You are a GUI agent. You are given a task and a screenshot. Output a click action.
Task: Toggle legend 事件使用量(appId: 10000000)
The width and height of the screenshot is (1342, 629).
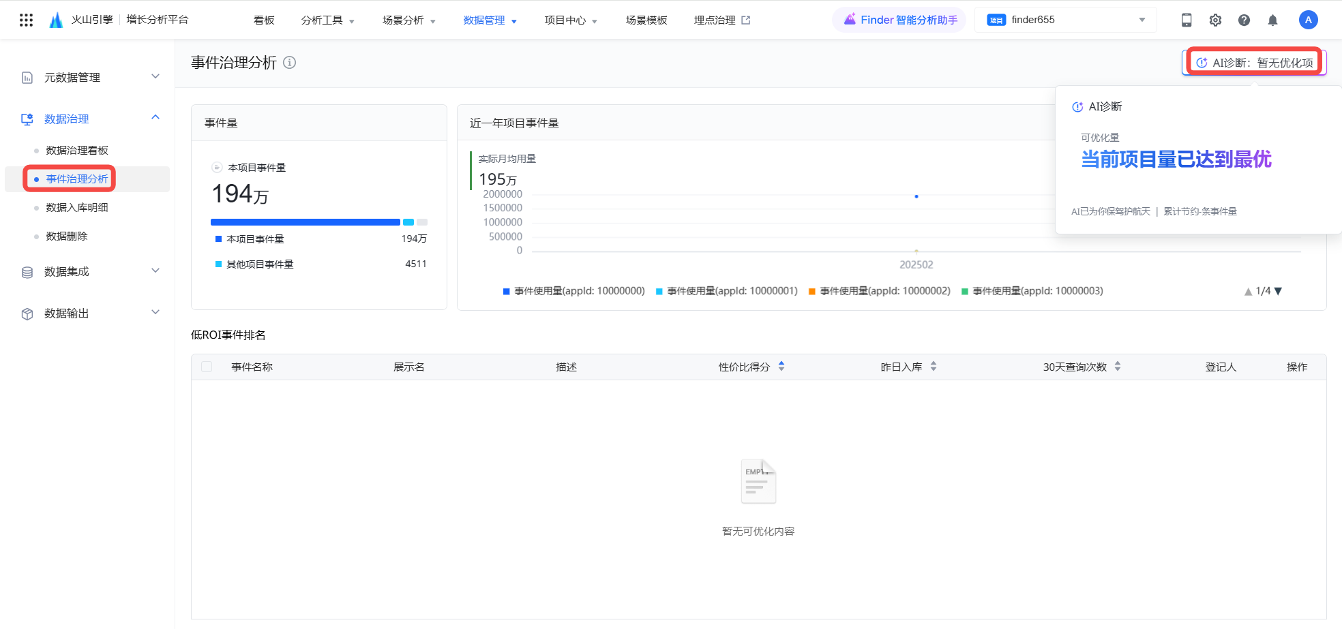[573, 291]
